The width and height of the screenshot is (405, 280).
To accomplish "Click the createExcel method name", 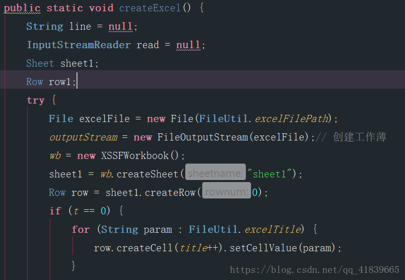I will click(x=150, y=8).
